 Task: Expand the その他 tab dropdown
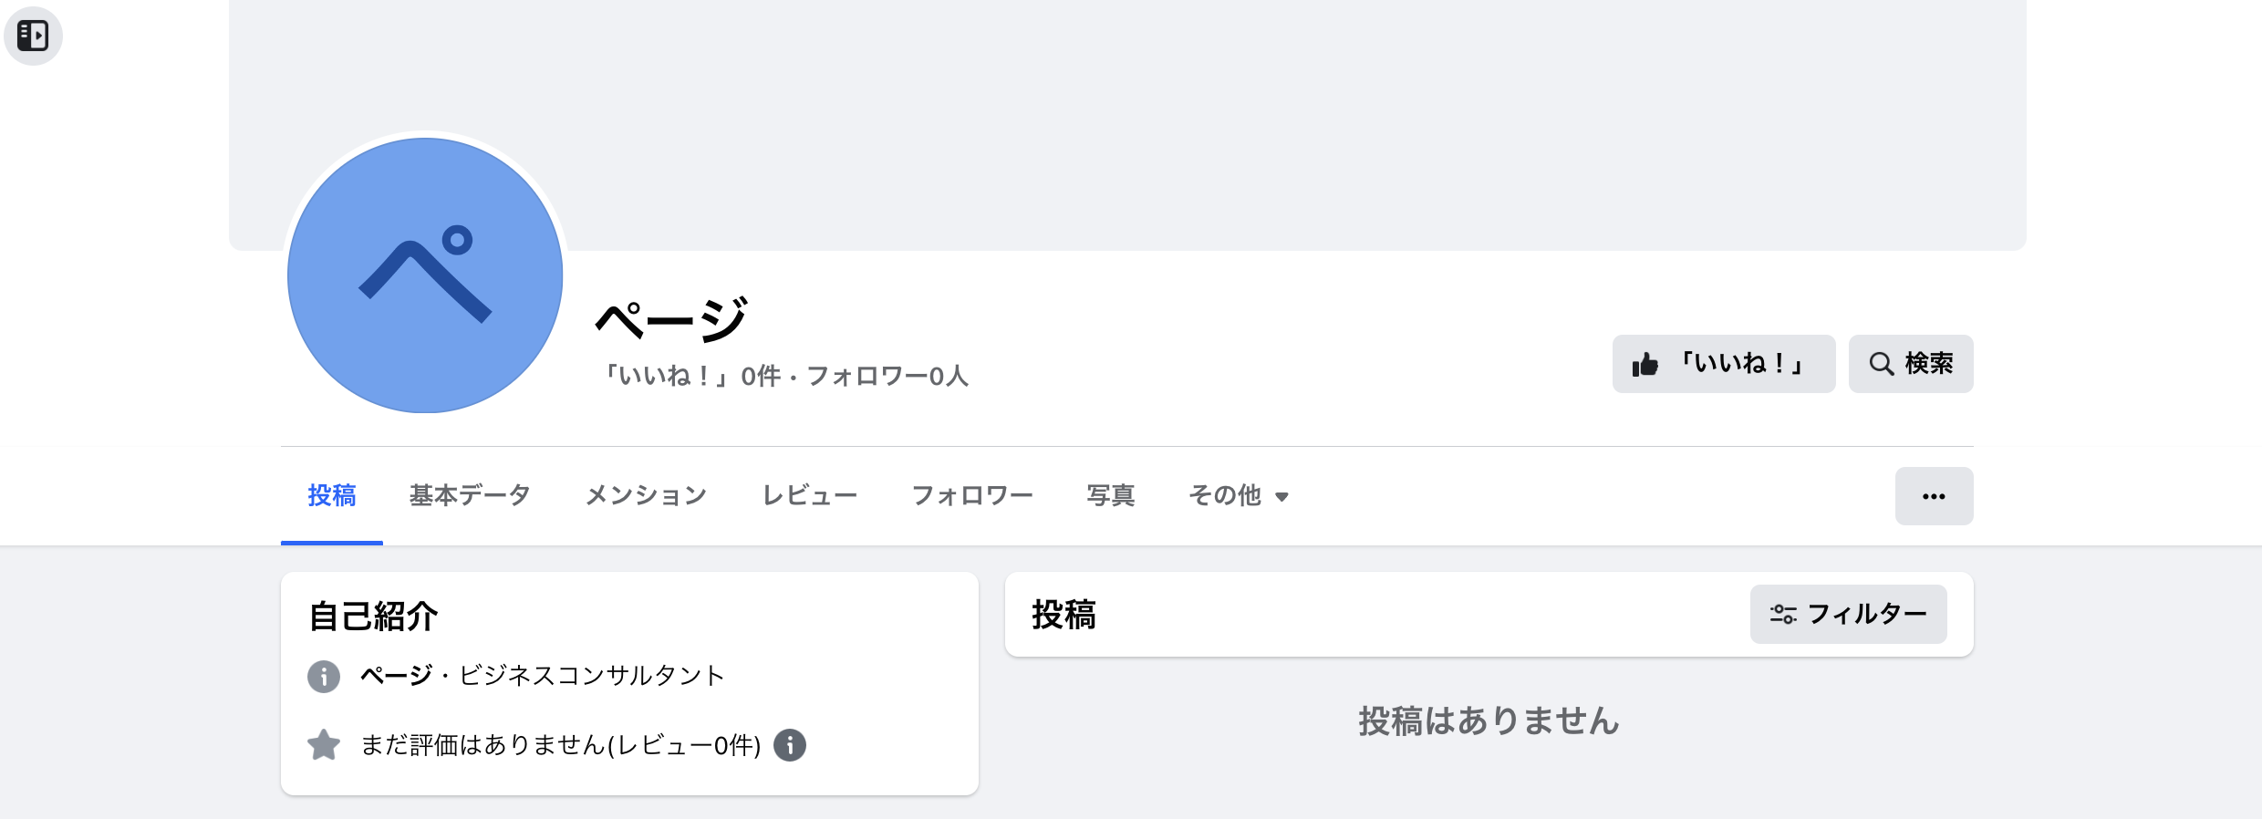(1239, 495)
